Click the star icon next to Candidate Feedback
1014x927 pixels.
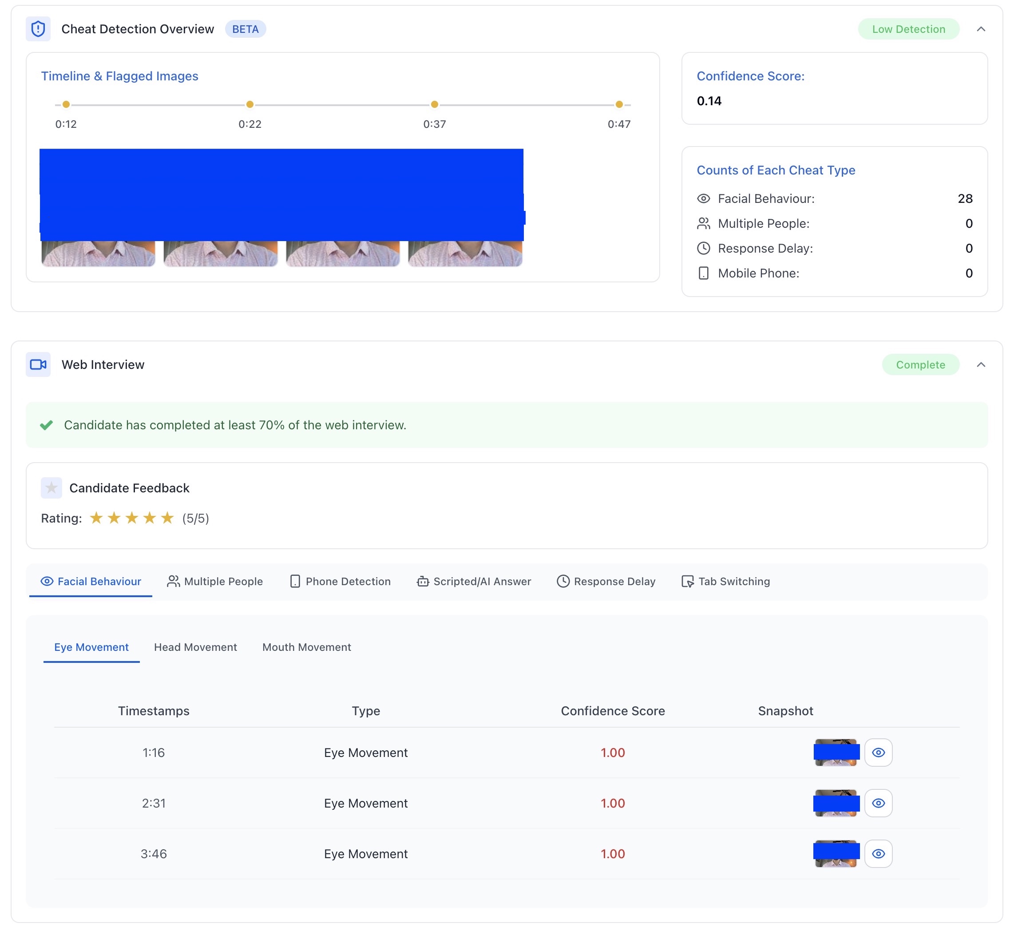51,488
